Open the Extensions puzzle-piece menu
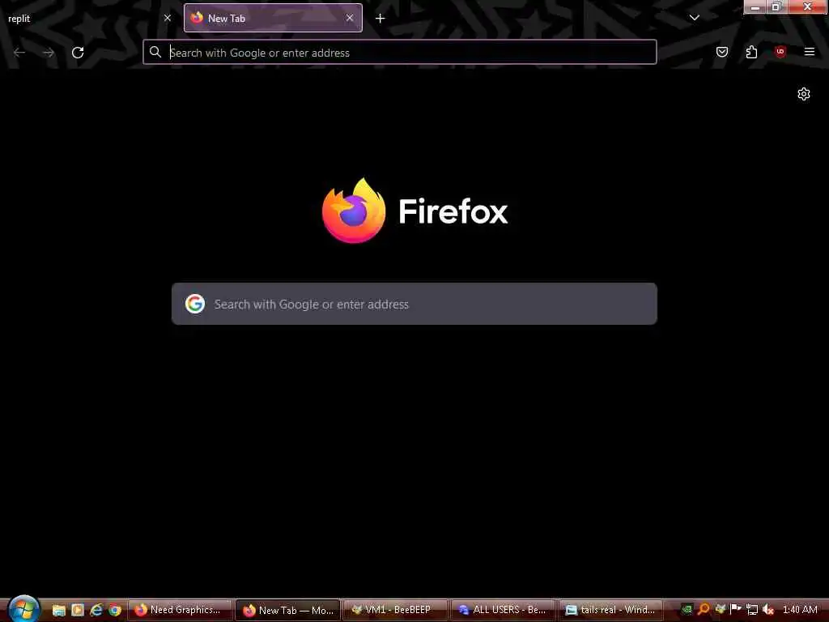This screenshot has width=829, height=622. coord(751,52)
